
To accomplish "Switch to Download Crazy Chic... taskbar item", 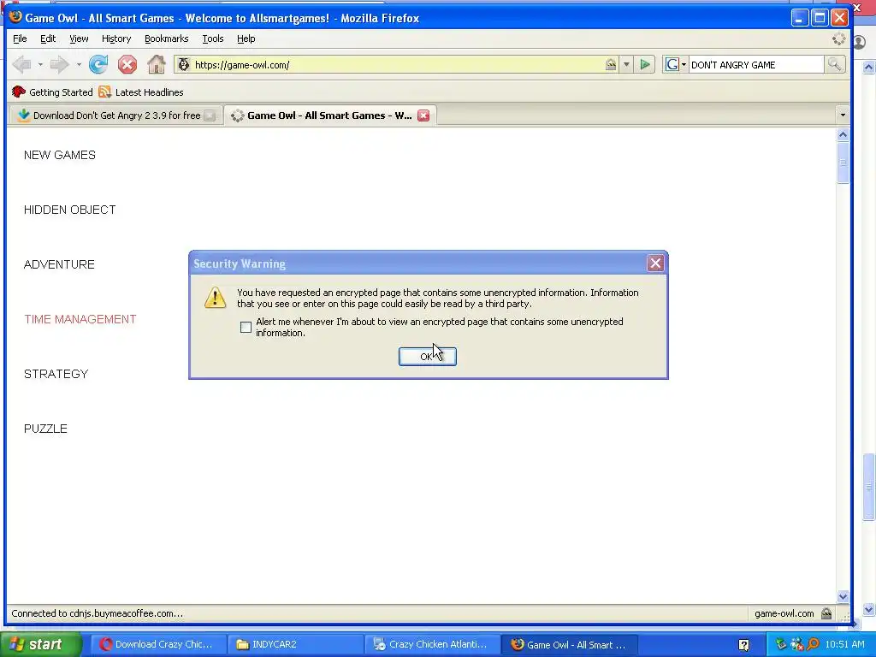I will tap(157, 645).
